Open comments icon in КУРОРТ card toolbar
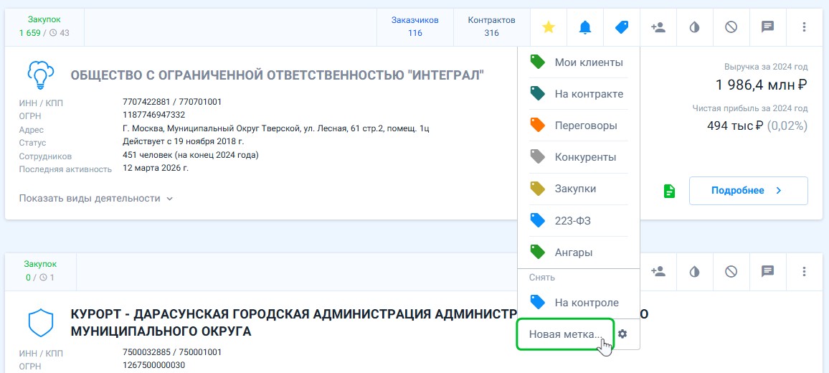The image size is (829, 373). (767, 271)
